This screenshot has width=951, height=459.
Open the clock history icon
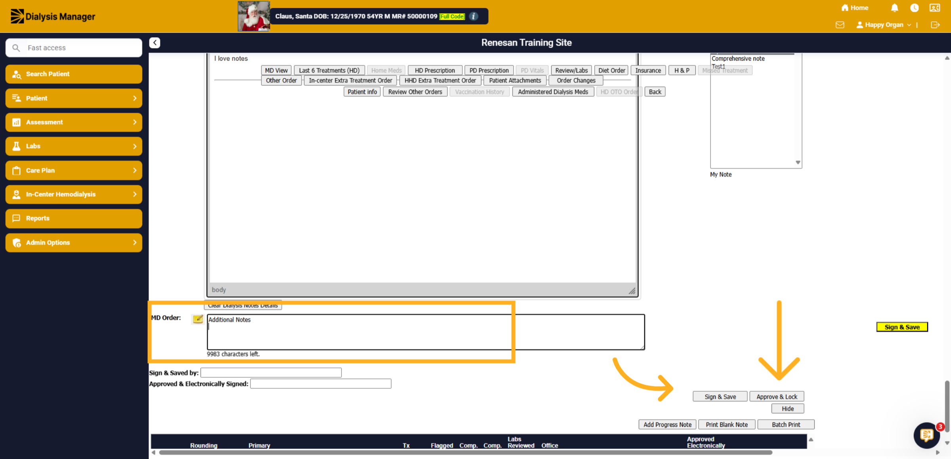click(915, 8)
